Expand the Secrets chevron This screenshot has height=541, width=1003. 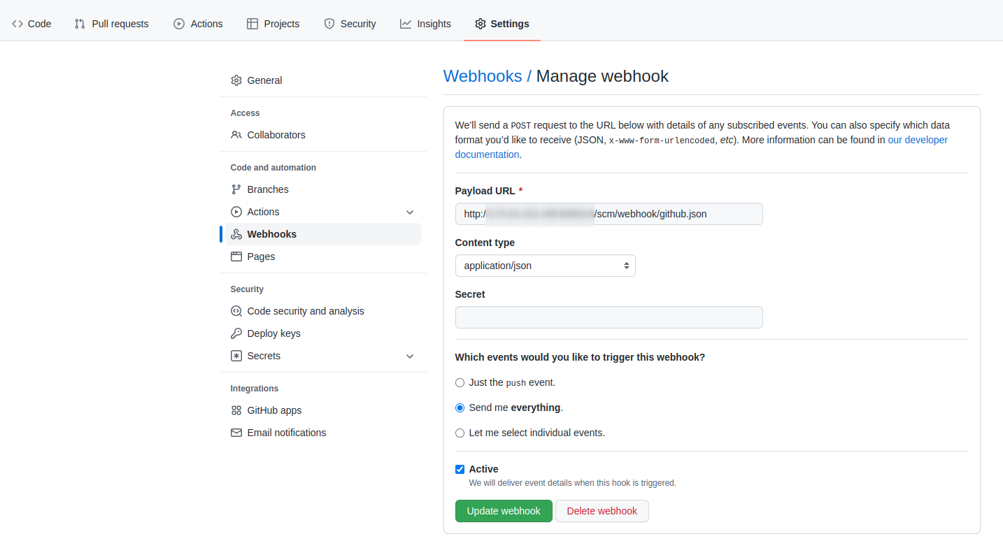(410, 356)
